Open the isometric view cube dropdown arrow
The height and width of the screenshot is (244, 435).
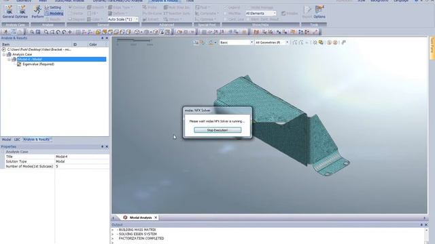(141, 32)
